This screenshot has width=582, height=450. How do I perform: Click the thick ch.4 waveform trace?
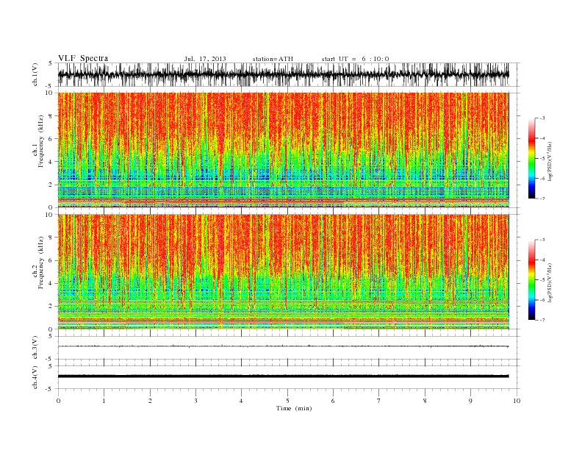[283, 376]
